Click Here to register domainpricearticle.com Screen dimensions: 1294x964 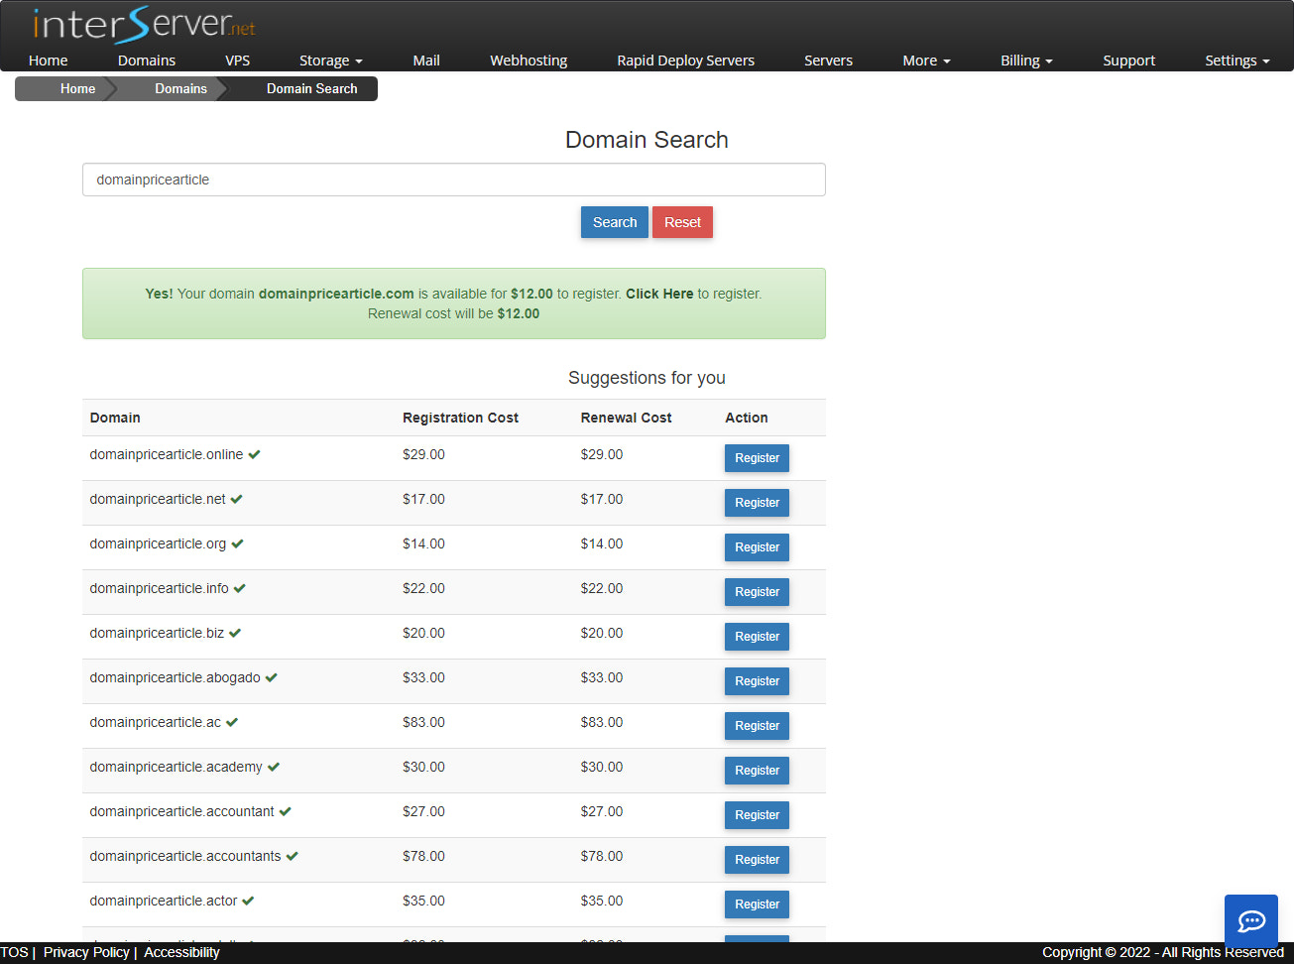click(659, 294)
